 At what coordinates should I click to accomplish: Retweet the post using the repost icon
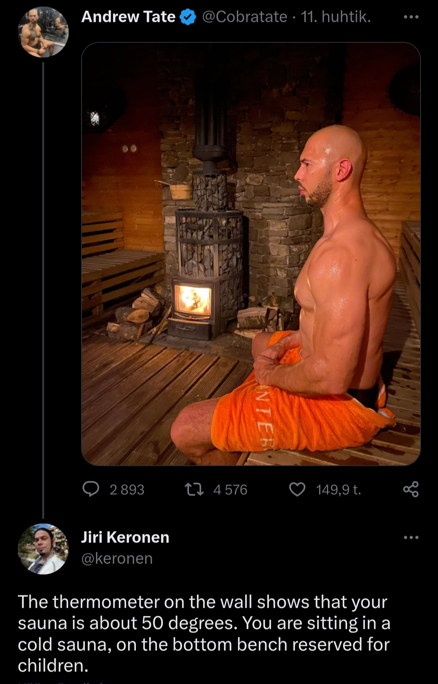point(194,489)
